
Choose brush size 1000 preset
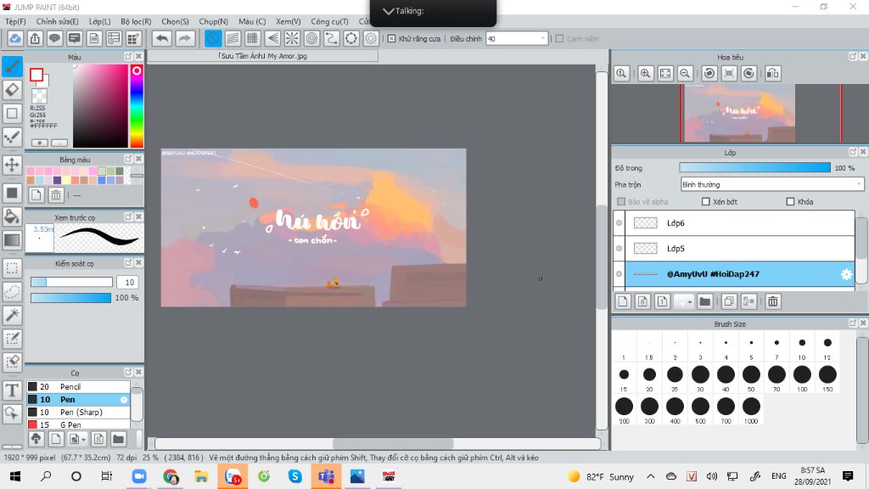click(x=751, y=410)
